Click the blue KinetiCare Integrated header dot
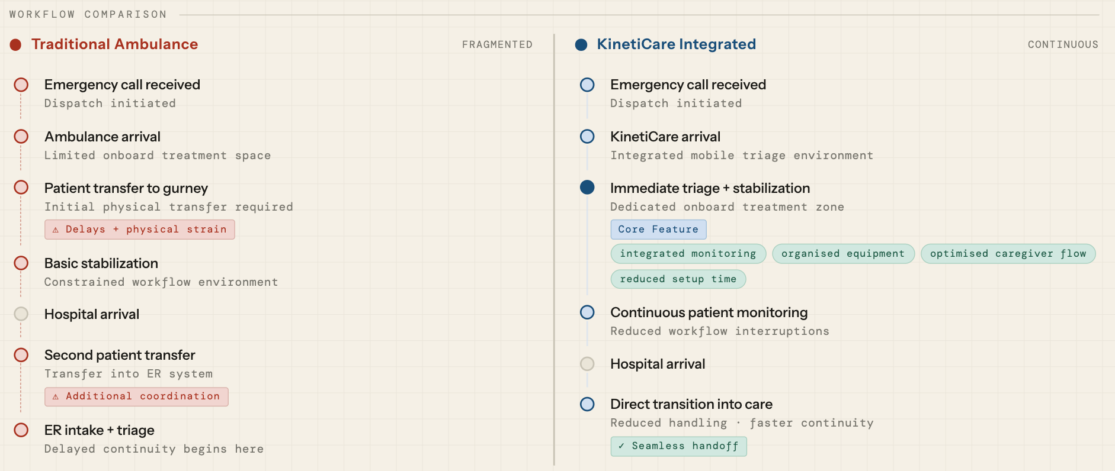The width and height of the screenshot is (1115, 471). tap(581, 44)
